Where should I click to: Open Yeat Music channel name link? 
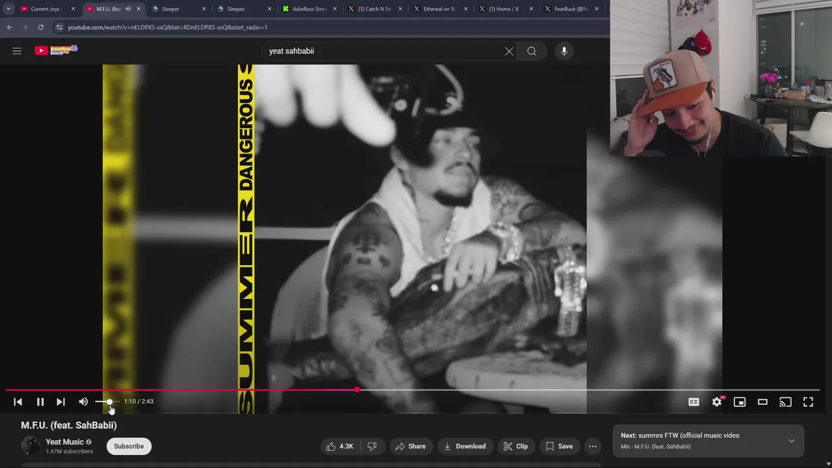click(64, 442)
